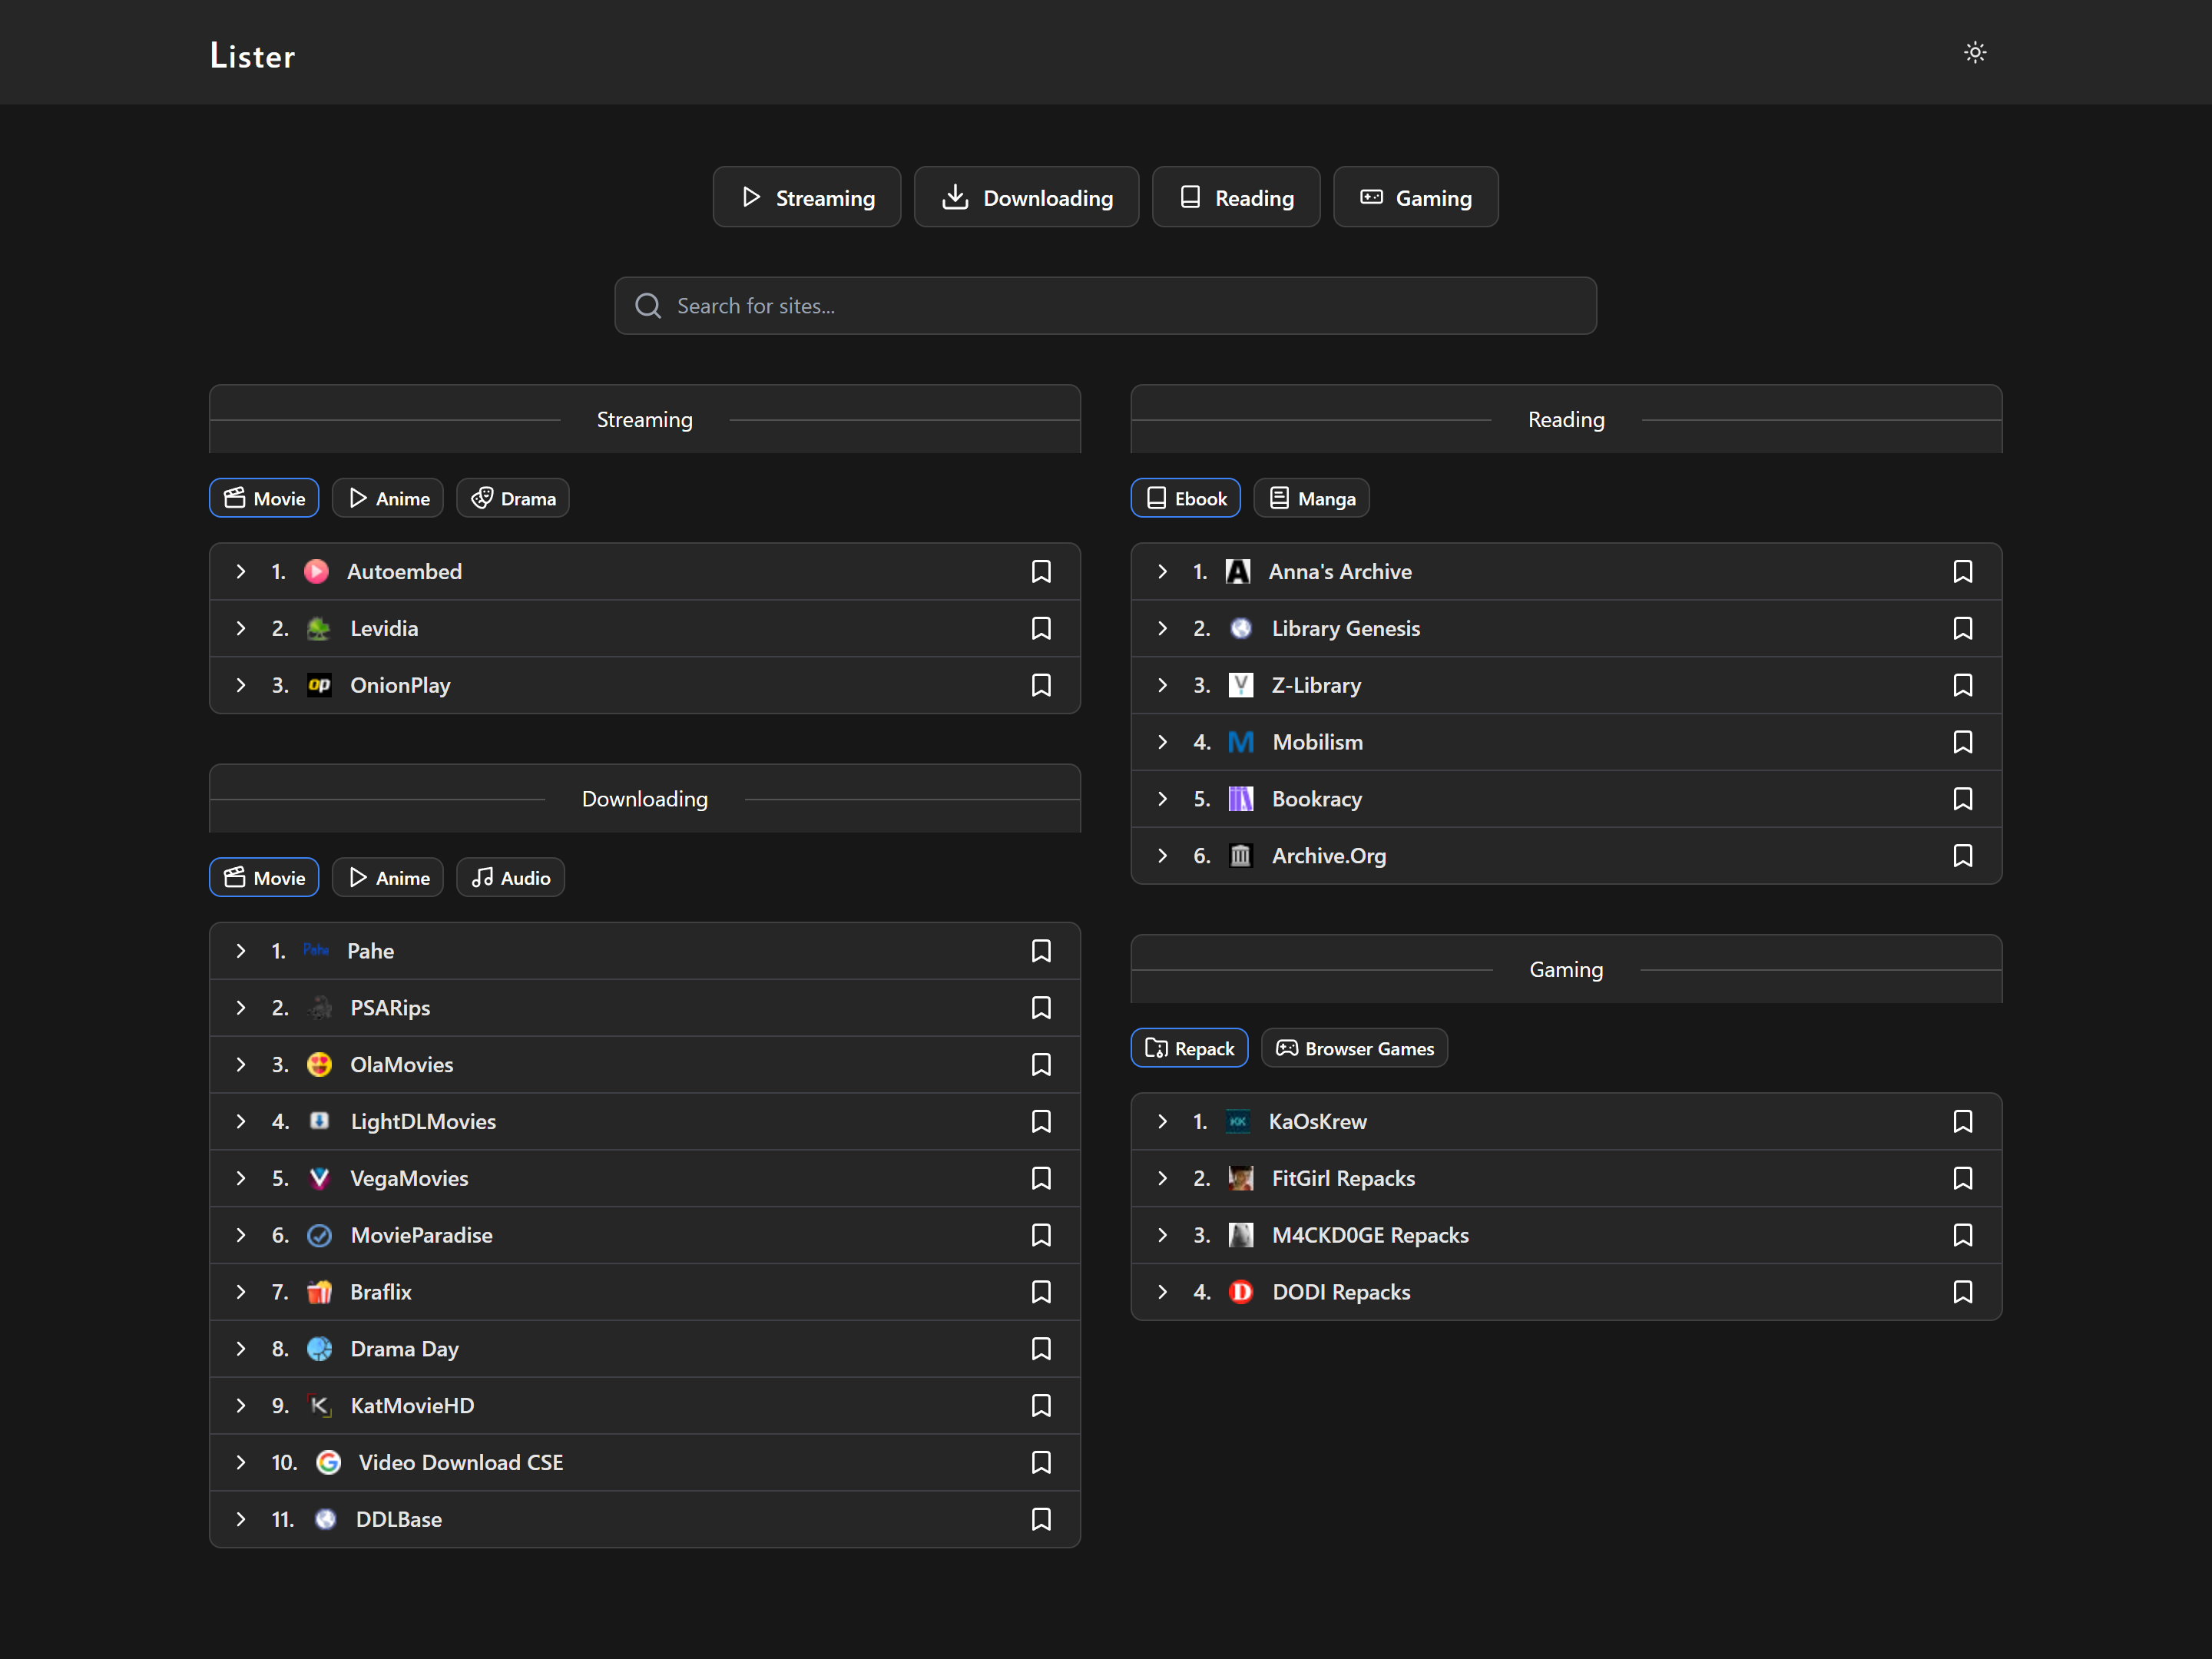
Task: Click the OnionPlay site favicon
Action: coord(319,685)
